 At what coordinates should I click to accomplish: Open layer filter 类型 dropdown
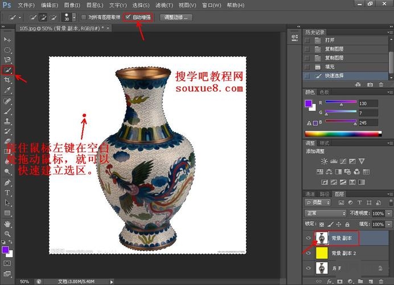tap(318, 202)
